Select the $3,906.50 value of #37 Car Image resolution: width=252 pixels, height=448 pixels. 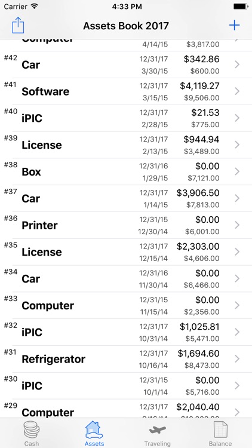point(198,193)
